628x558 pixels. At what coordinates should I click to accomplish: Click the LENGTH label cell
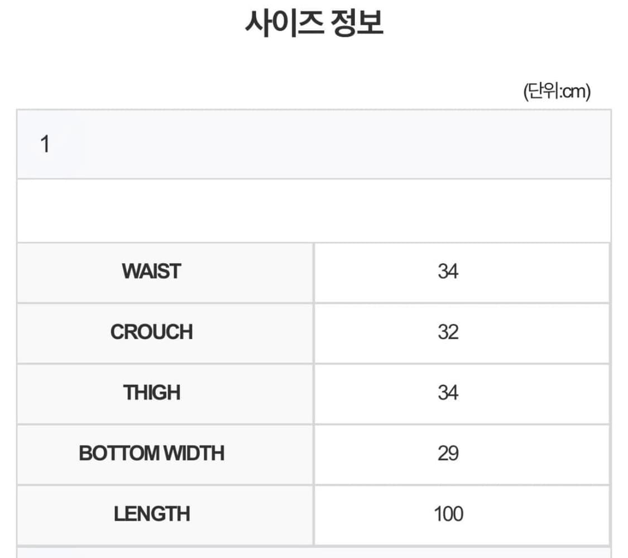[x=152, y=514]
